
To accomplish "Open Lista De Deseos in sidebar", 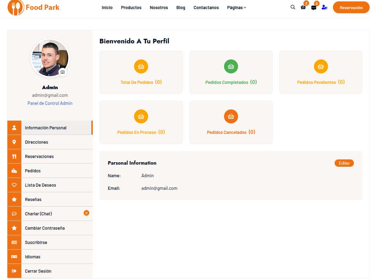I will tap(40, 185).
